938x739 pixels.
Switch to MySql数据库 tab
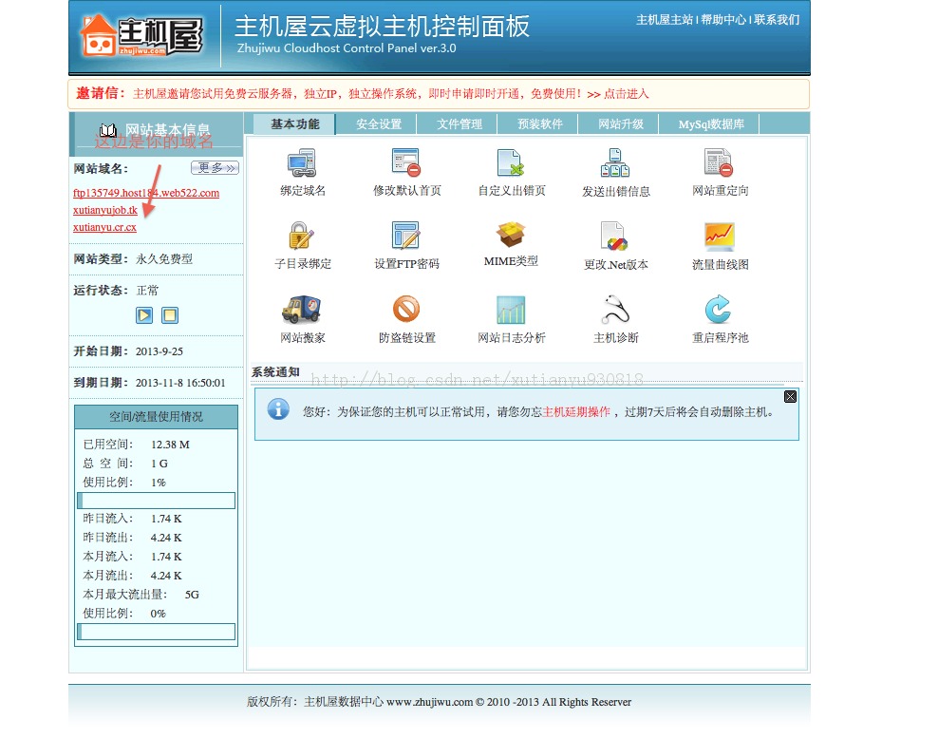(711, 123)
